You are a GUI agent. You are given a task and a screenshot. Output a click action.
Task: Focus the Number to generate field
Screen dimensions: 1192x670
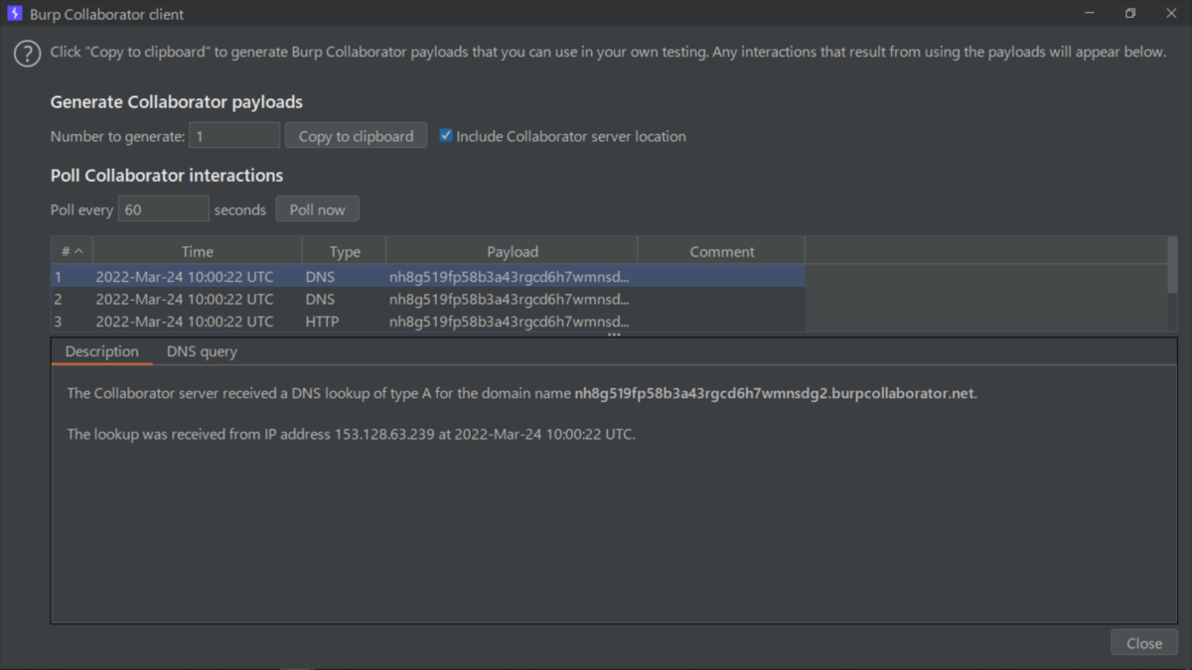tap(234, 136)
